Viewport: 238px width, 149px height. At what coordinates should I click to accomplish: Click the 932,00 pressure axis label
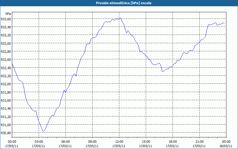point(6,84)
